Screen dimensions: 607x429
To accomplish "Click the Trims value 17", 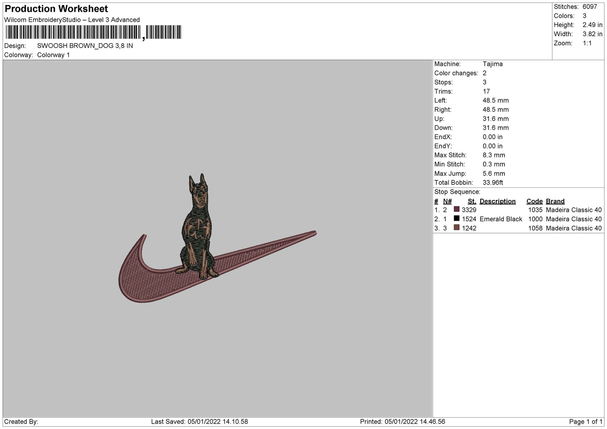I will coord(486,92).
